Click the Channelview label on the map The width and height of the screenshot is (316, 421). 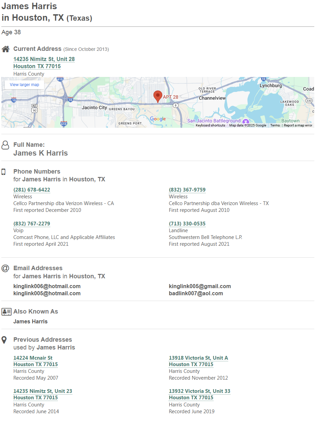pos(212,98)
